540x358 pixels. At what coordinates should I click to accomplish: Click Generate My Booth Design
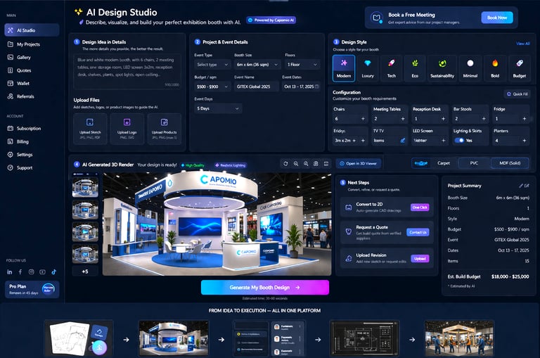pos(265,288)
